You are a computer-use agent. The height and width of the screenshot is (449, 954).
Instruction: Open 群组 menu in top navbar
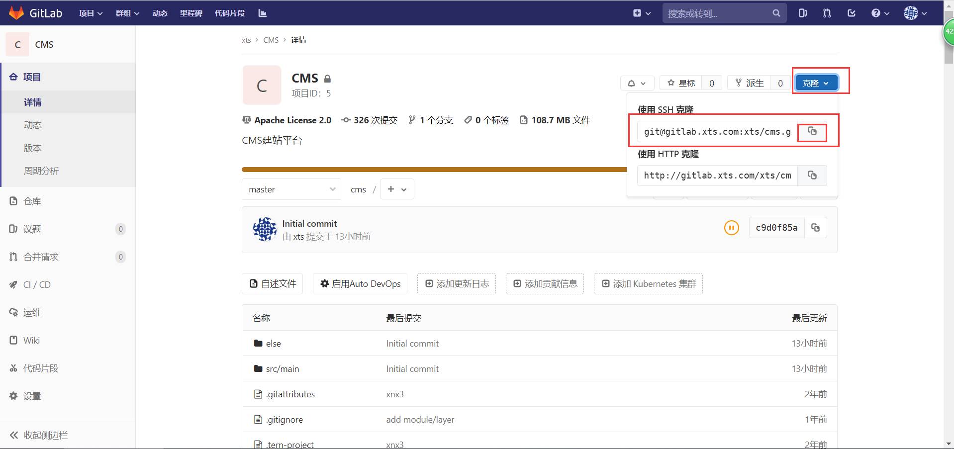pos(127,13)
